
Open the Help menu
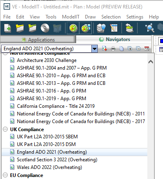[x=154, y=17]
